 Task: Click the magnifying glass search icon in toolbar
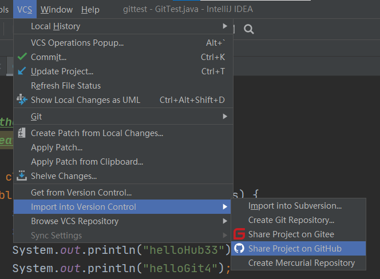point(249,29)
